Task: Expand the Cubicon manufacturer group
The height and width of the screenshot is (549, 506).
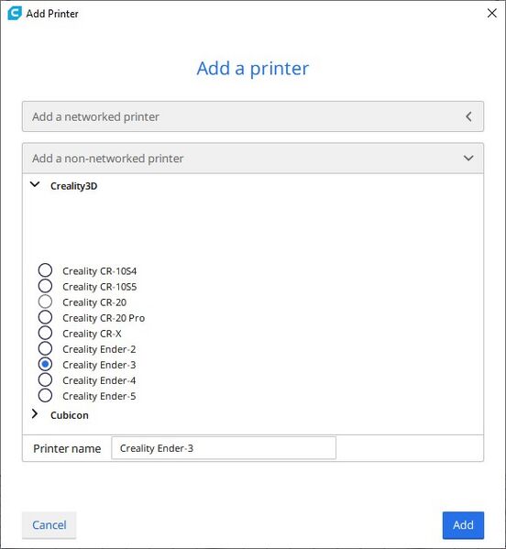Action: point(35,414)
